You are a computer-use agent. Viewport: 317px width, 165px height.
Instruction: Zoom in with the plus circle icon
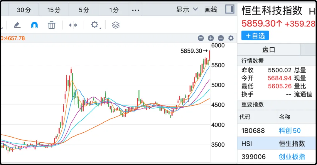tap(211, 38)
